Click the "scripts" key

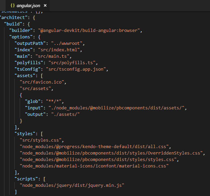pos(26,179)
